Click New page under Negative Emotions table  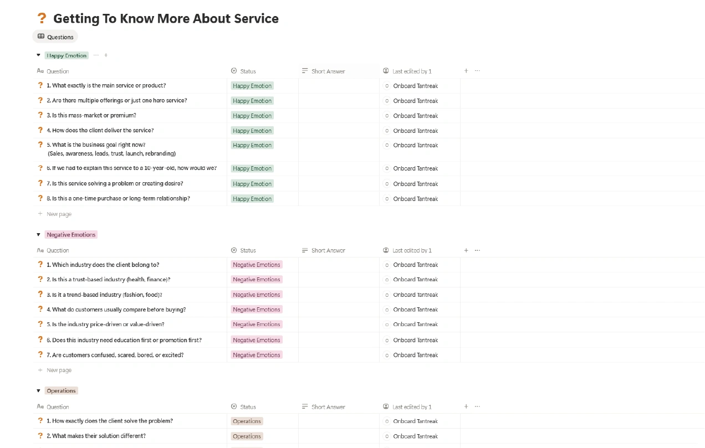tap(59, 370)
